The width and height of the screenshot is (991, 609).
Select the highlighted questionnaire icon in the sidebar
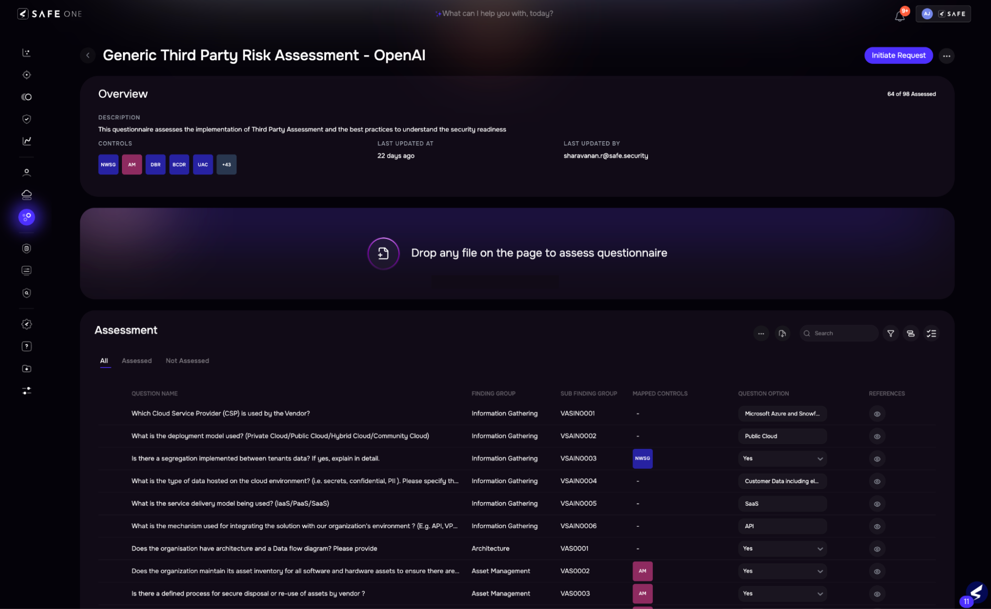(x=27, y=217)
